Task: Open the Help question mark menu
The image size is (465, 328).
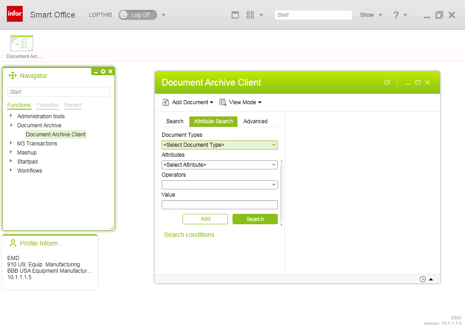Action: point(396,15)
